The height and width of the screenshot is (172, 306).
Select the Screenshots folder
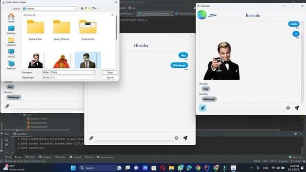pyautogui.click(x=87, y=30)
